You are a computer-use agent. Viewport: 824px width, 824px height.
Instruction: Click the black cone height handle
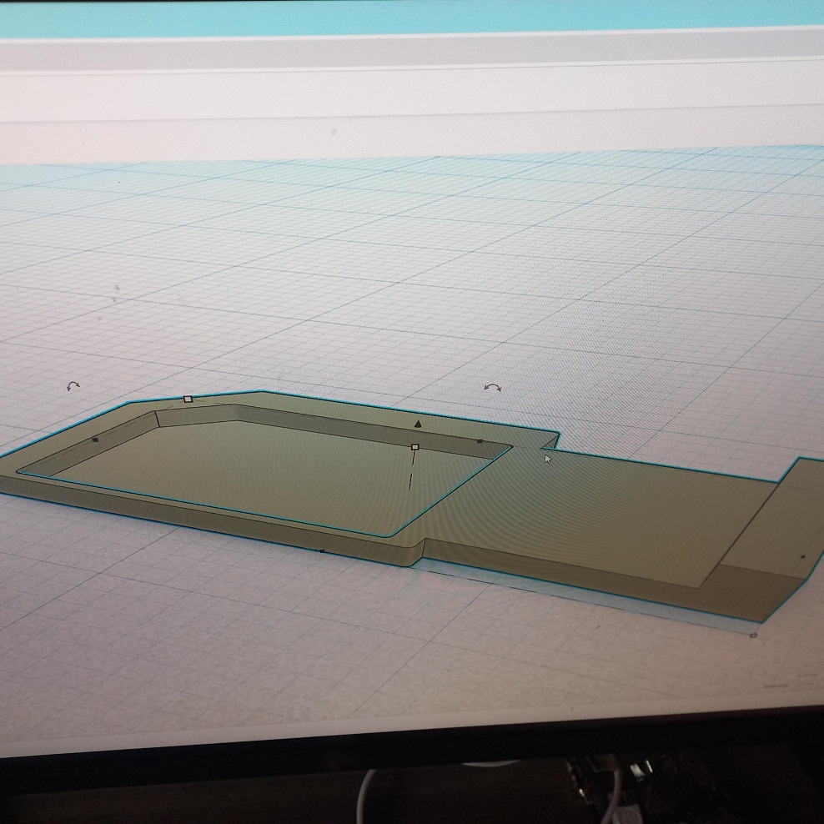tap(418, 424)
